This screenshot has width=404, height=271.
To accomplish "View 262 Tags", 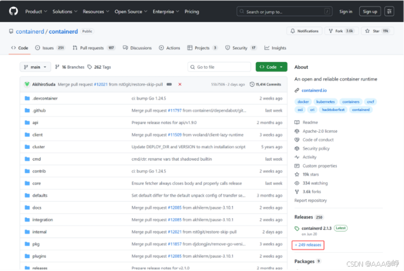I will (x=99, y=67).
